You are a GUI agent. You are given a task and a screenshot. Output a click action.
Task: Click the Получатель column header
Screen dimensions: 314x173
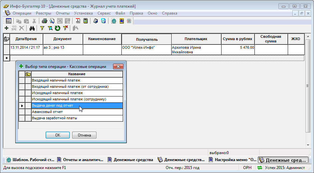[x=147, y=39]
